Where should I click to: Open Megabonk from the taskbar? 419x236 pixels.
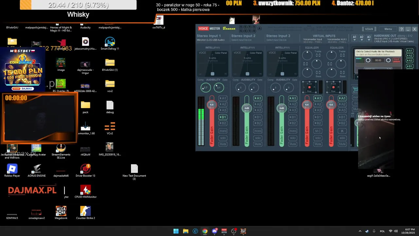[x=243, y=231]
